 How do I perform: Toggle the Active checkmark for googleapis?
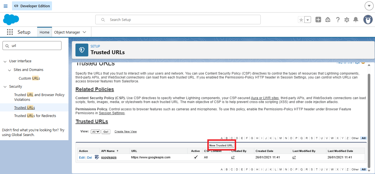(196, 157)
